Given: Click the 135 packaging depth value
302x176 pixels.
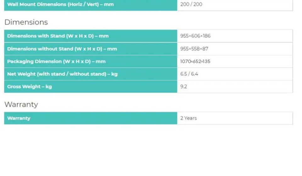Looking at the screenshot, I should [x=206, y=61].
